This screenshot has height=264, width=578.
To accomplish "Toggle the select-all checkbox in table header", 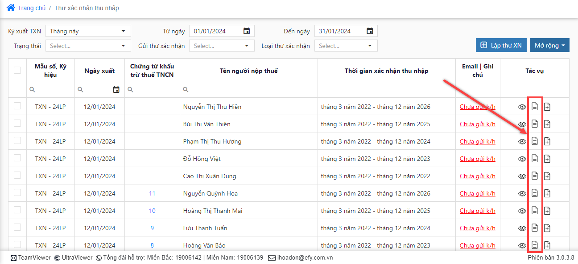I will (17, 70).
